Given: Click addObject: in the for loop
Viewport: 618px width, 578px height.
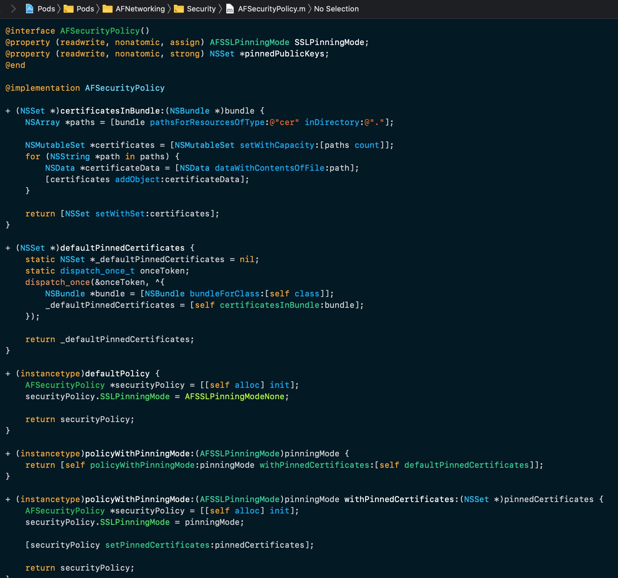Looking at the screenshot, I should pyautogui.click(x=140, y=179).
